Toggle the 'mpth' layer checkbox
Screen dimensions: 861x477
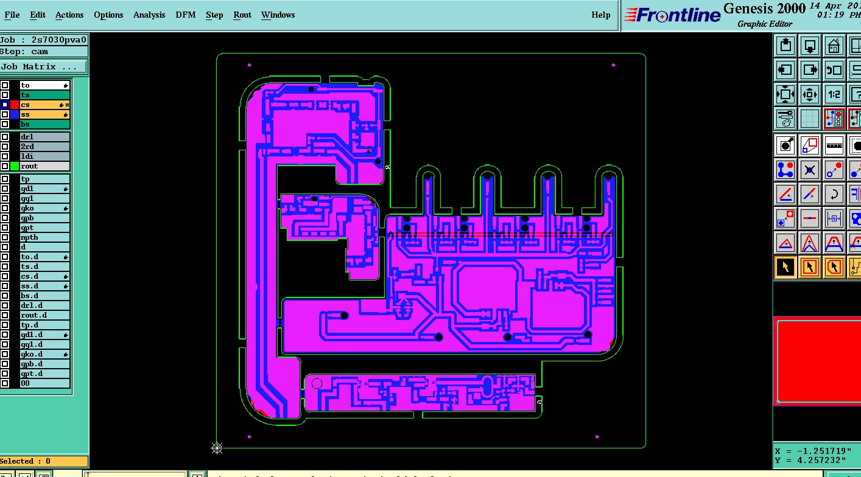tap(5, 237)
